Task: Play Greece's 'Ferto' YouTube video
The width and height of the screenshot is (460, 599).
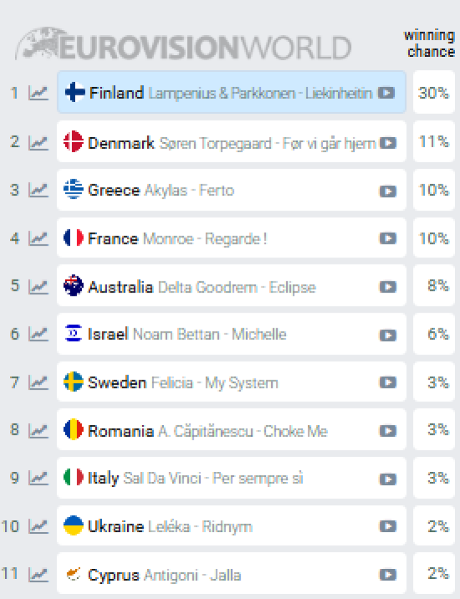Action: [x=388, y=190]
